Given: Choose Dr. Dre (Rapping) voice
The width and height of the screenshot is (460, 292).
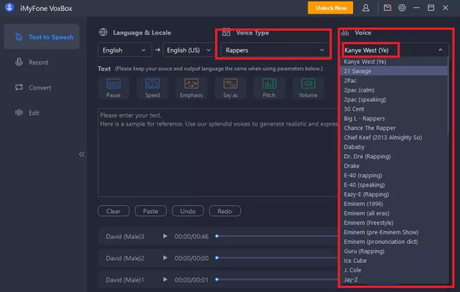Looking at the screenshot, I should [x=394, y=156].
